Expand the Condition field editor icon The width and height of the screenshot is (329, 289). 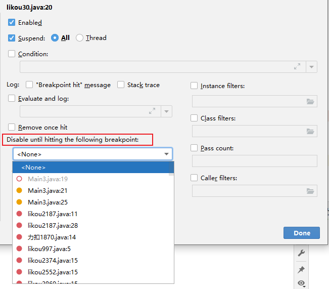pyautogui.click(x=297, y=67)
